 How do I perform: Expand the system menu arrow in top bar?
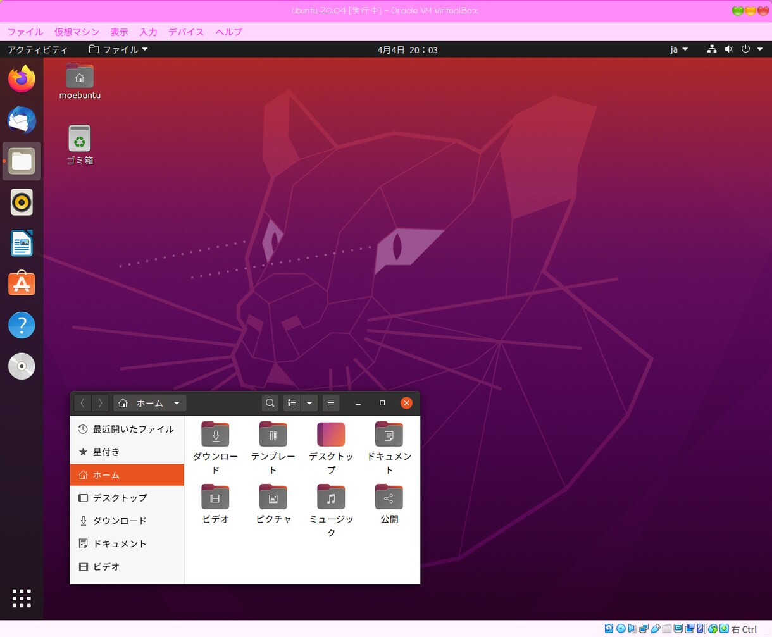pos(760,49)
